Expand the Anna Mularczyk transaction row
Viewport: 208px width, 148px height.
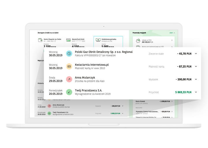tap(196, 79)
